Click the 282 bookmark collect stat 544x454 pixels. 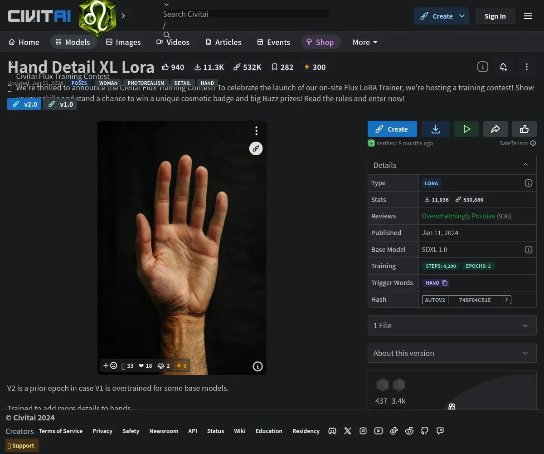(282, 67)
